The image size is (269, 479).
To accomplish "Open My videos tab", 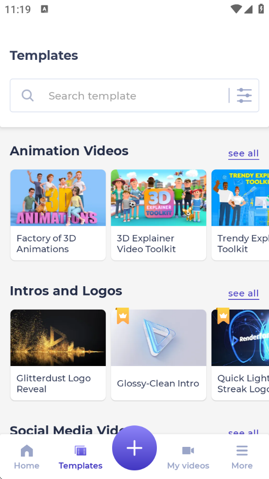I will pyautogui.click(x=188, y=457).
